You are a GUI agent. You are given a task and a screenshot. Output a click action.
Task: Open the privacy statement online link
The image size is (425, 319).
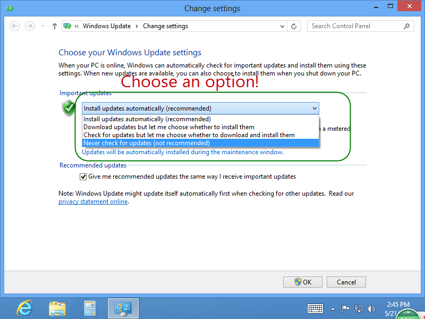pos(93,202)
